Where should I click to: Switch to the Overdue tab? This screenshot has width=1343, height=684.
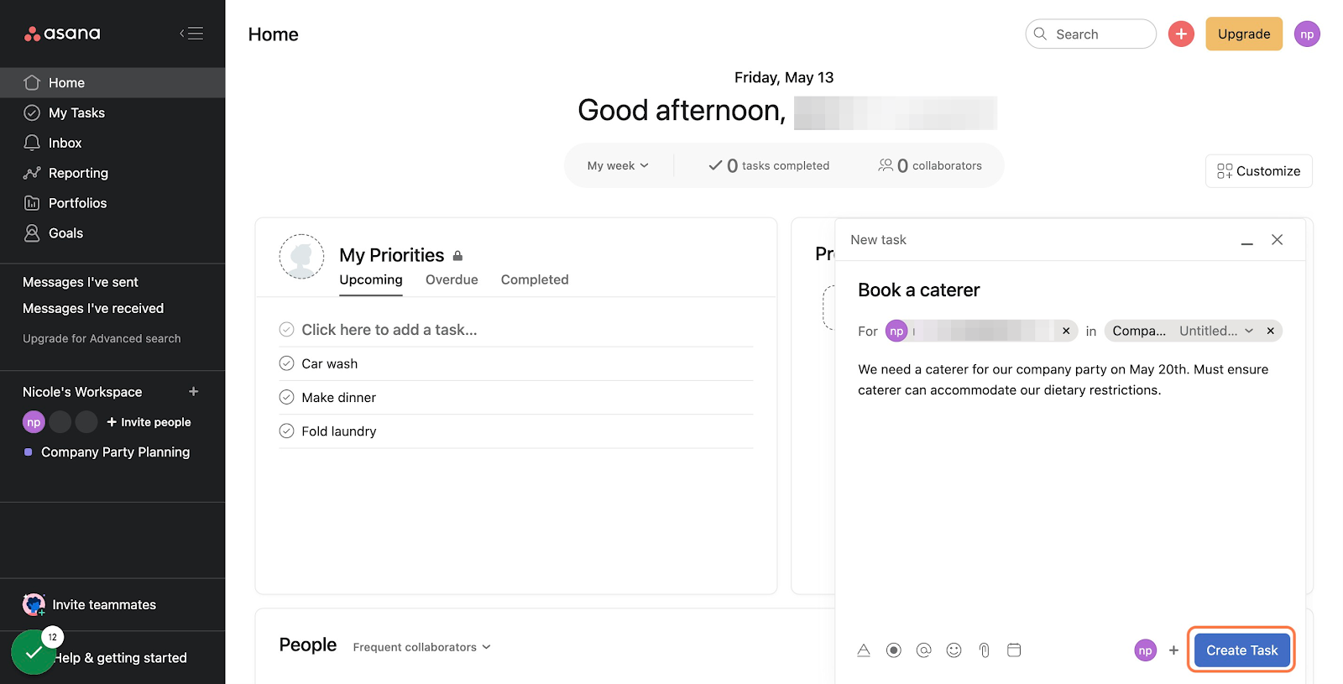point(451,279)
